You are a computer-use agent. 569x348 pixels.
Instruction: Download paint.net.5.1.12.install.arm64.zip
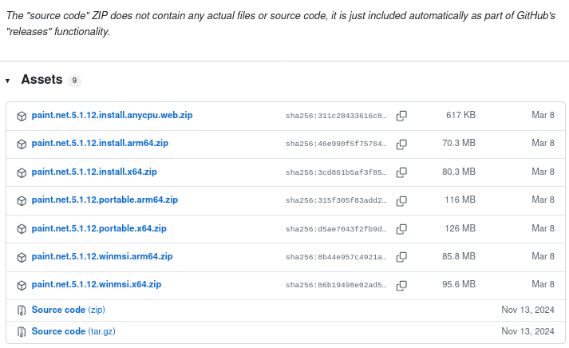pyautogui.click(x=100, y=143)
